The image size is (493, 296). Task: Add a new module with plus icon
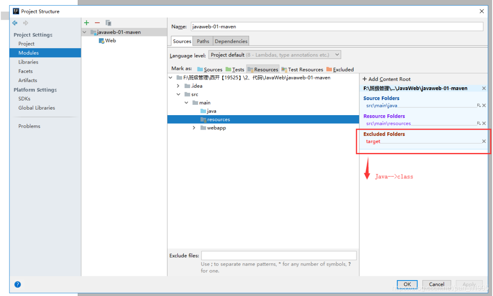pos(86,23)
